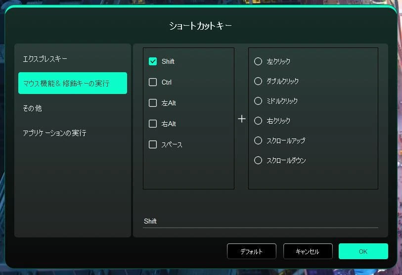Confirm with the OK button
The image size is (402, 275).
coord(363,251)
